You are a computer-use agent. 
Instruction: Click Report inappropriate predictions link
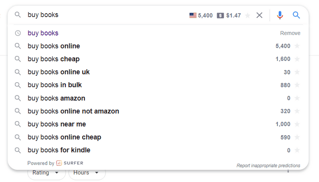point(268,166)
